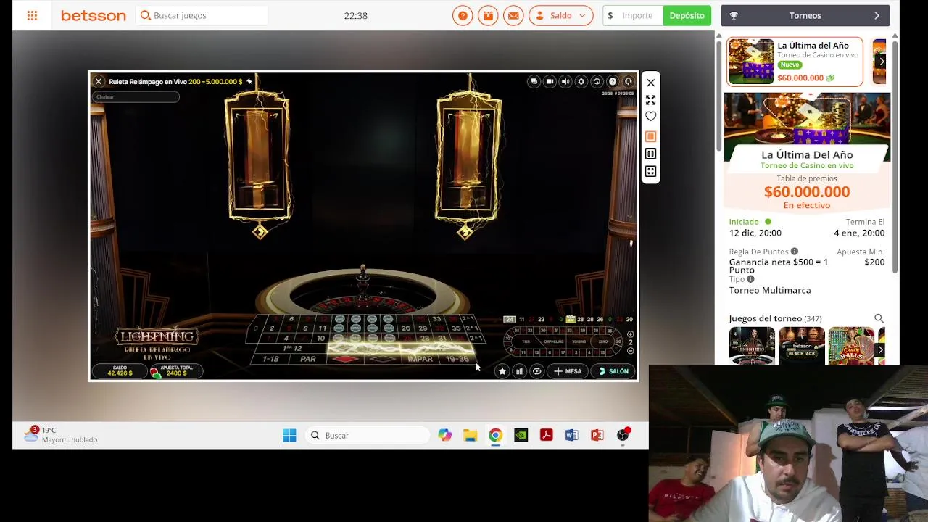Bet on the black diamond
928x522 pixels.
point(383,359)
